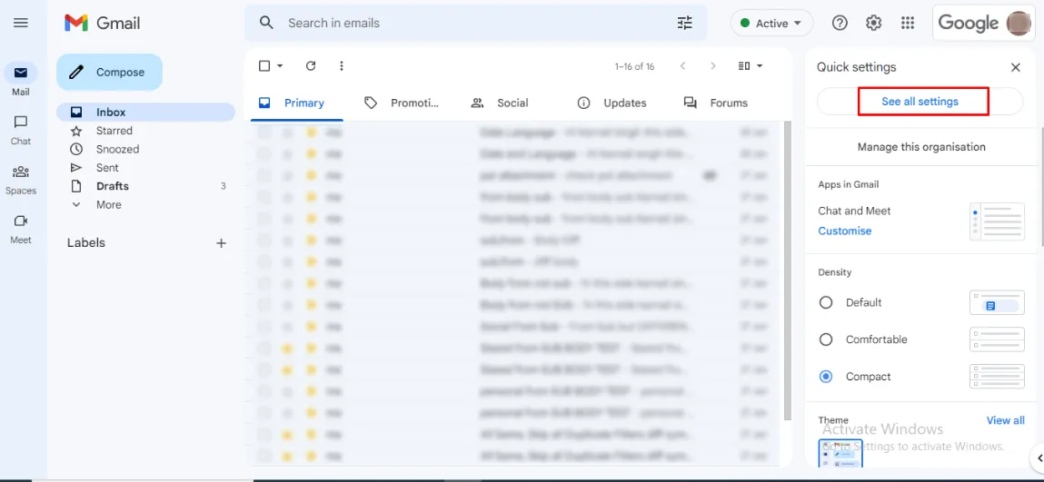Expand the More folders list

[108, 205]
